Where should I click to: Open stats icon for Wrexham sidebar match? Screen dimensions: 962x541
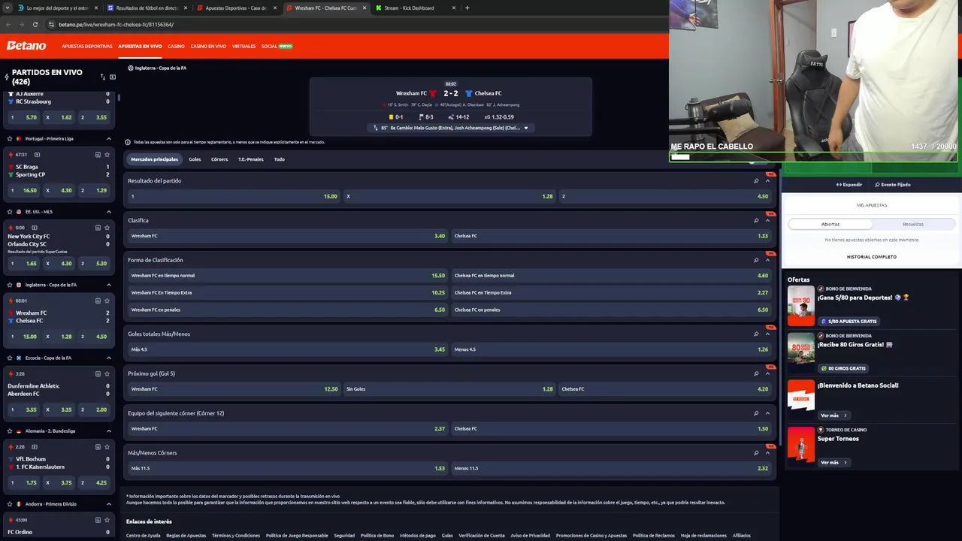coord(98,301)
